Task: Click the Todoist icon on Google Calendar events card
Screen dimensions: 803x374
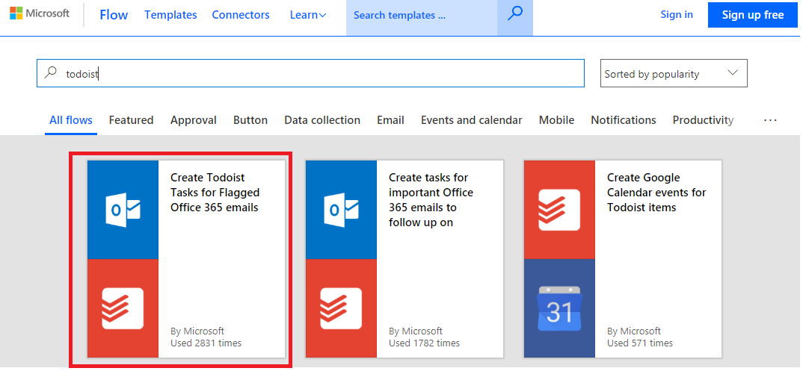Action: (x=559, y=210)
